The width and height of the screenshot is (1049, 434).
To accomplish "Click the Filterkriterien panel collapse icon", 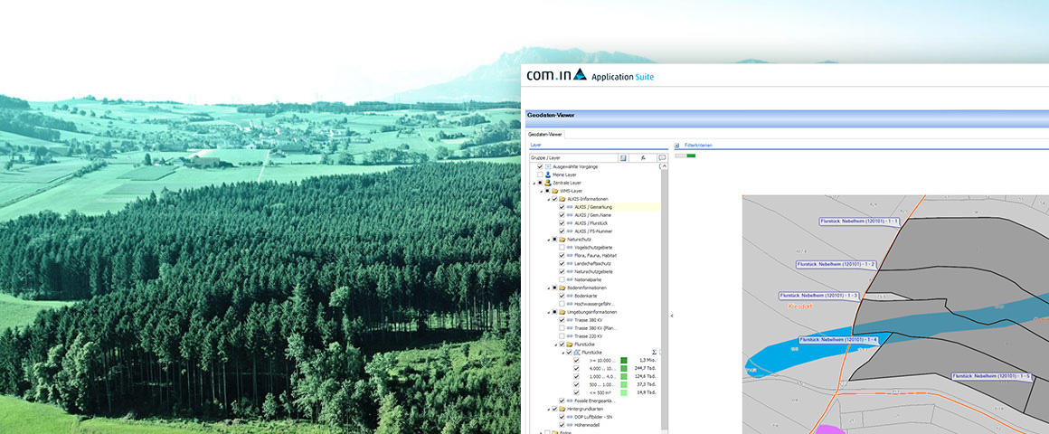I will [x=677, y=145].
